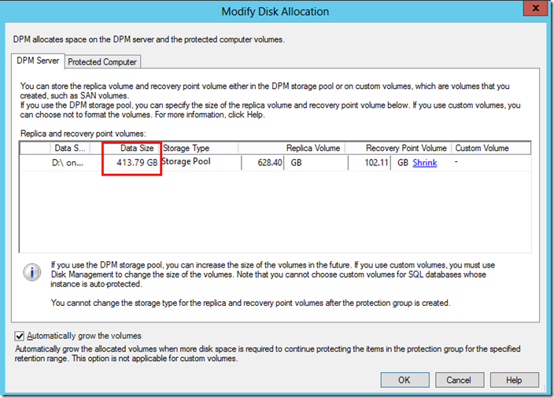The height and width of the screenshot is (398, 554).
Task: Click the 413.79 GB data size cell
Action: tap(137, 163)
